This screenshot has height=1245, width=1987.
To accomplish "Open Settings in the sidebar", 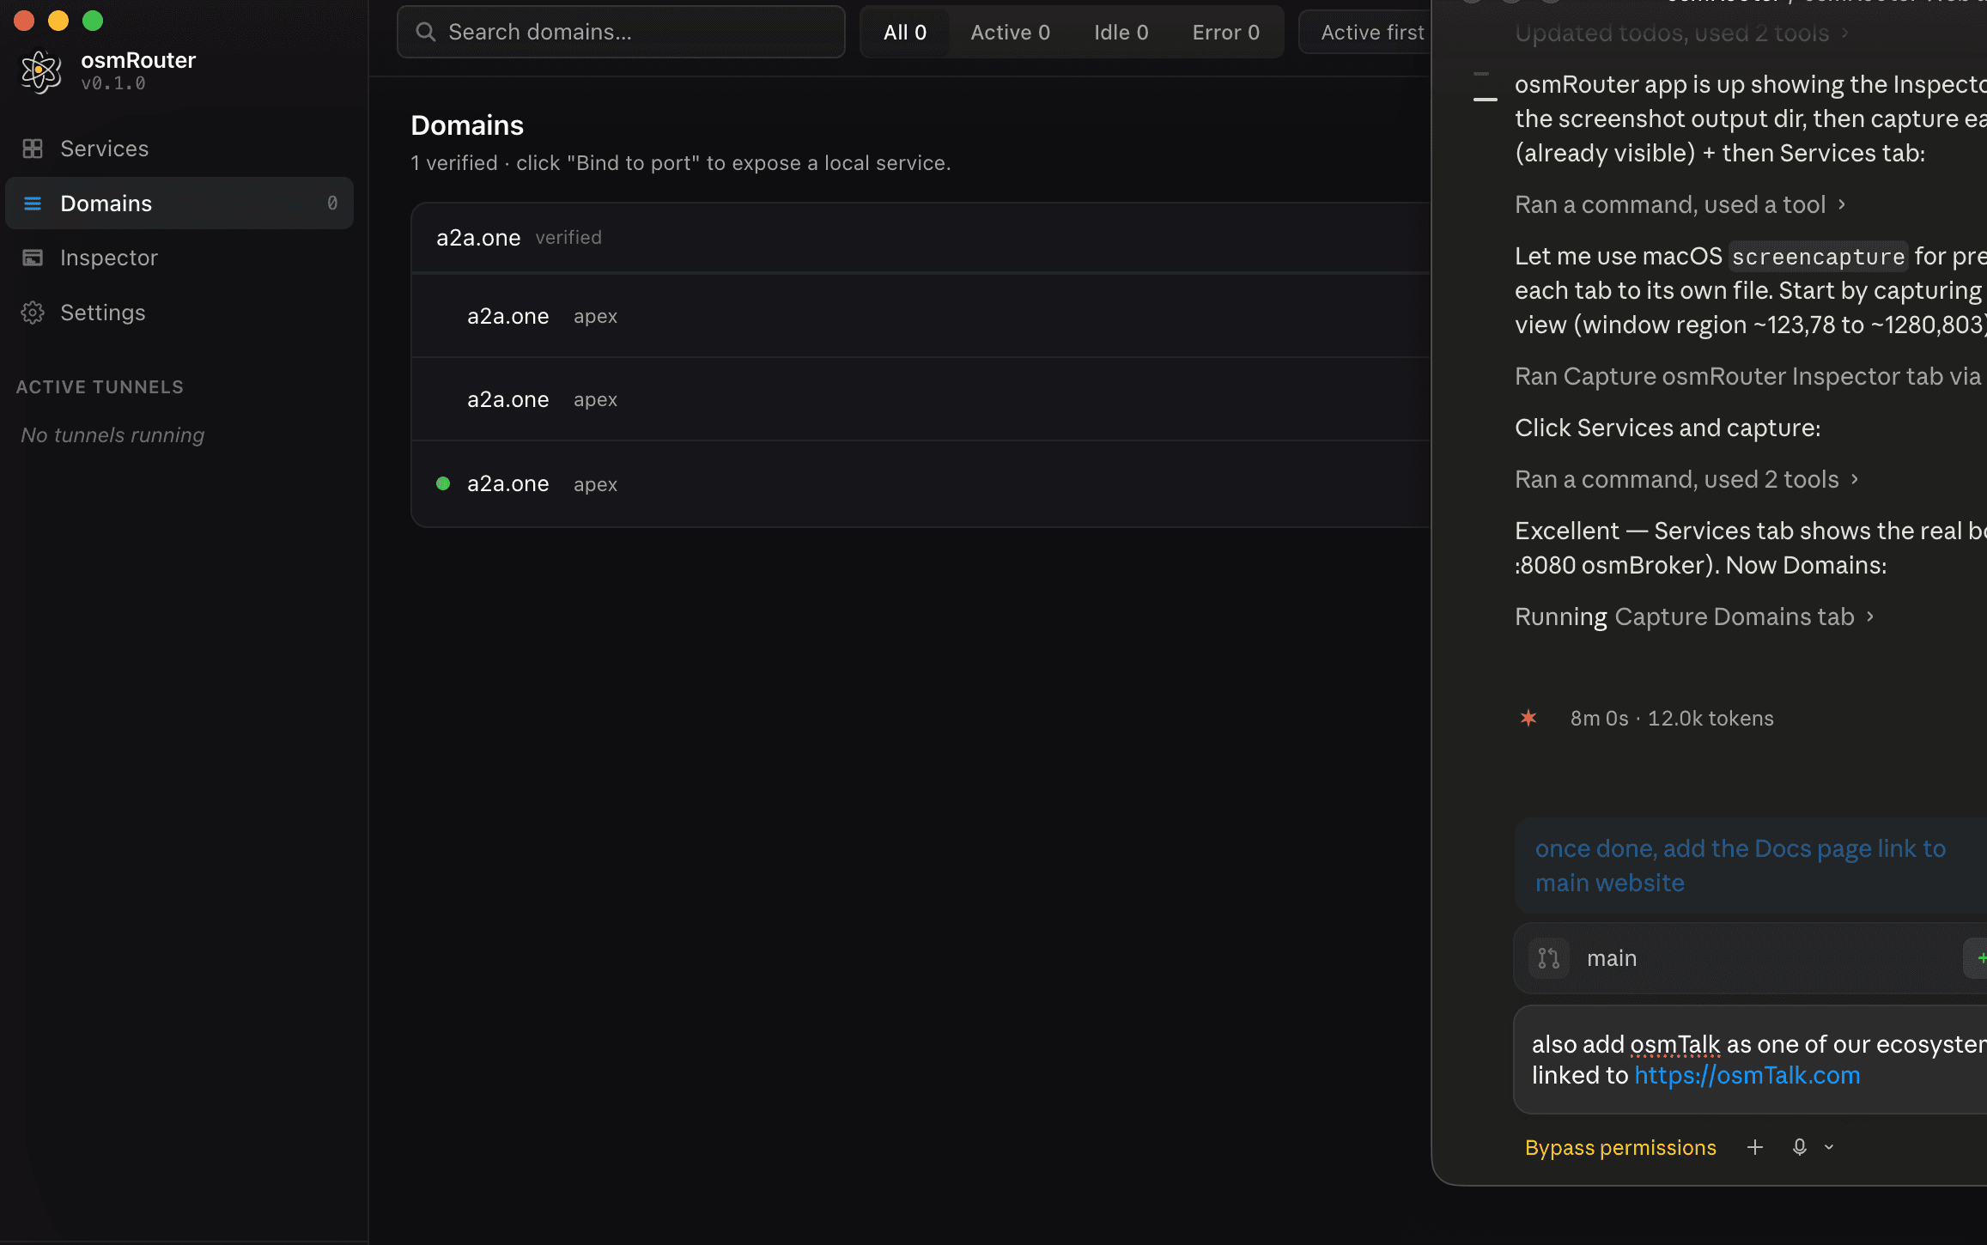I will 179,313.
